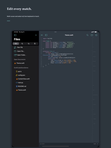Image resolution: width=111 pixels, height=148 pixels.
Task: Click the api.ts file icon
Action: [17, 72]
